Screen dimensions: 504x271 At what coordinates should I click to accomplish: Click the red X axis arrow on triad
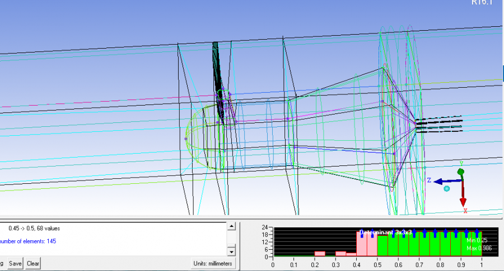463,200
